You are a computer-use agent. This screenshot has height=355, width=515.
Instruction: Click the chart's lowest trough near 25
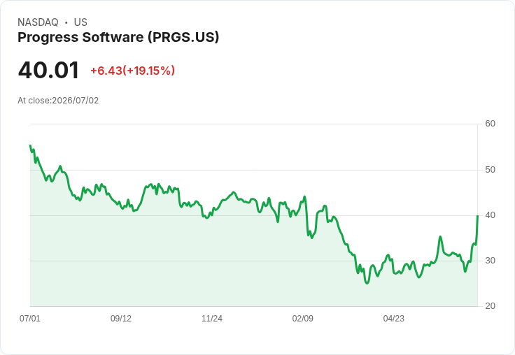pyautogui.click(x=367, y=283)
